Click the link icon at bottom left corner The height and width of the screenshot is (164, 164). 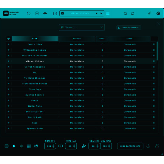tap(7, 146)
